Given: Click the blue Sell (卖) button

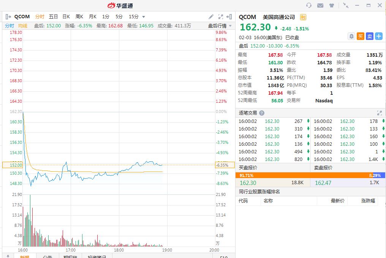Looking at the screenshot, I should 370,36.
